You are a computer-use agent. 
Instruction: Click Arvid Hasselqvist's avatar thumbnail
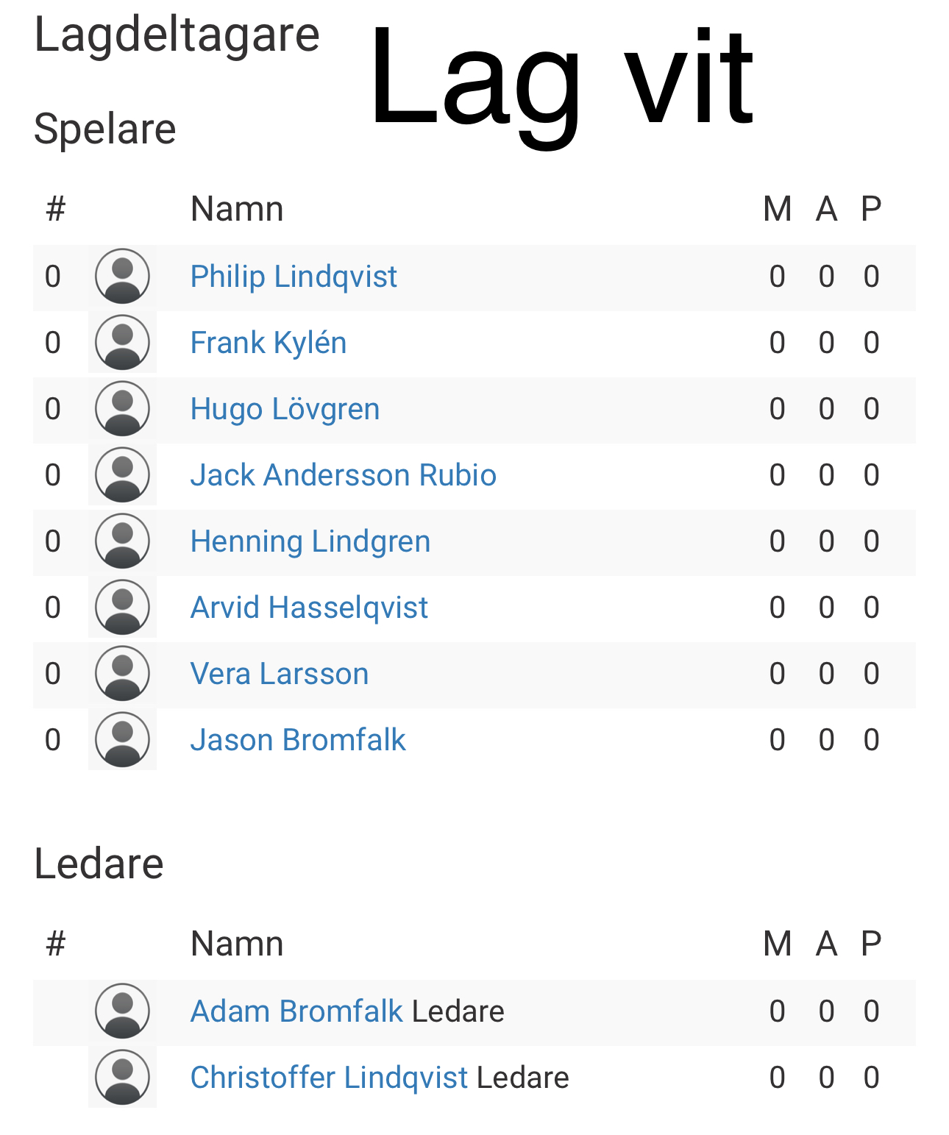tap(122, 608)
